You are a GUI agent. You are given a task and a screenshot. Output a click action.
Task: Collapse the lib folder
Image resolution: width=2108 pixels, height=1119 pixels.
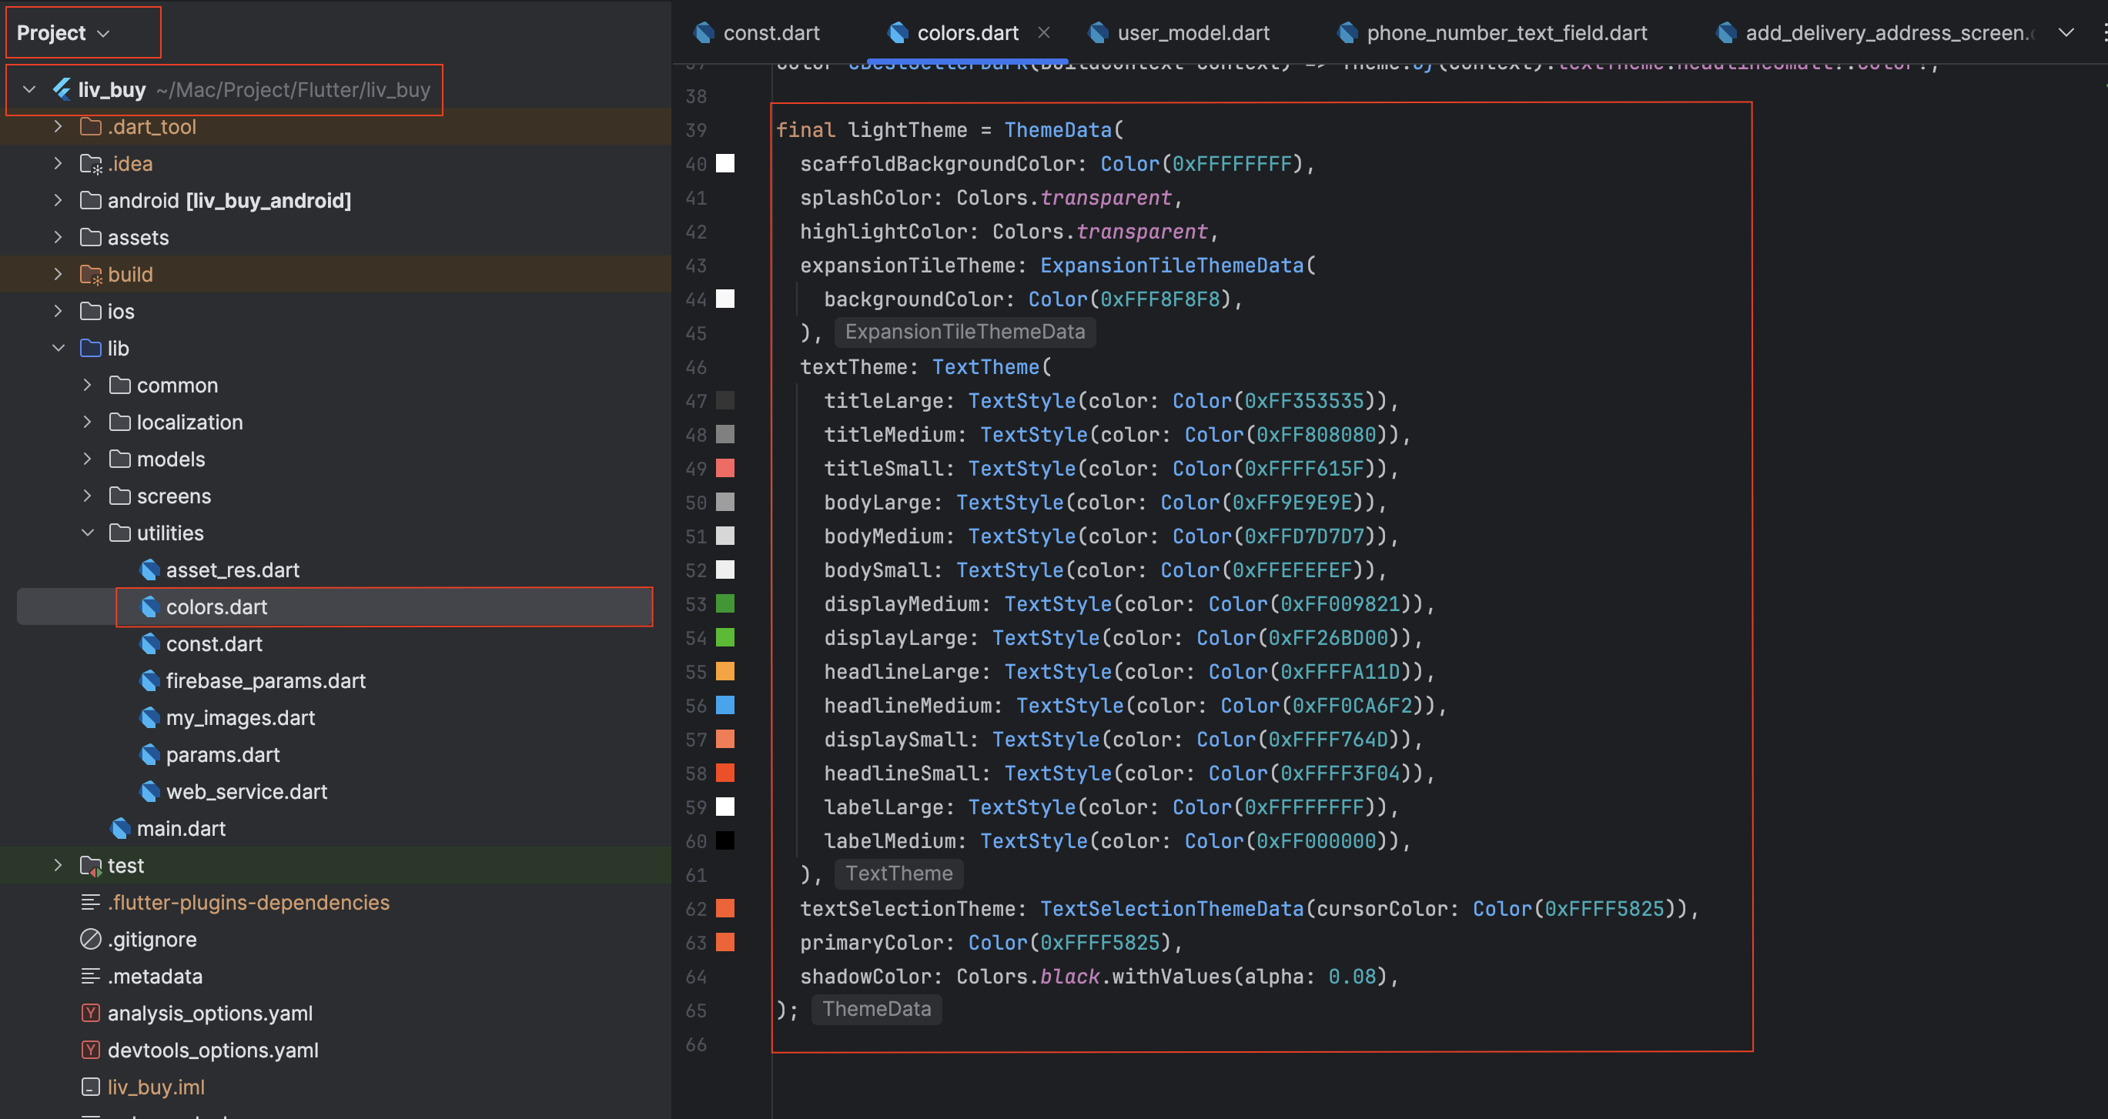pyautogui.click(x=58, y=349)
